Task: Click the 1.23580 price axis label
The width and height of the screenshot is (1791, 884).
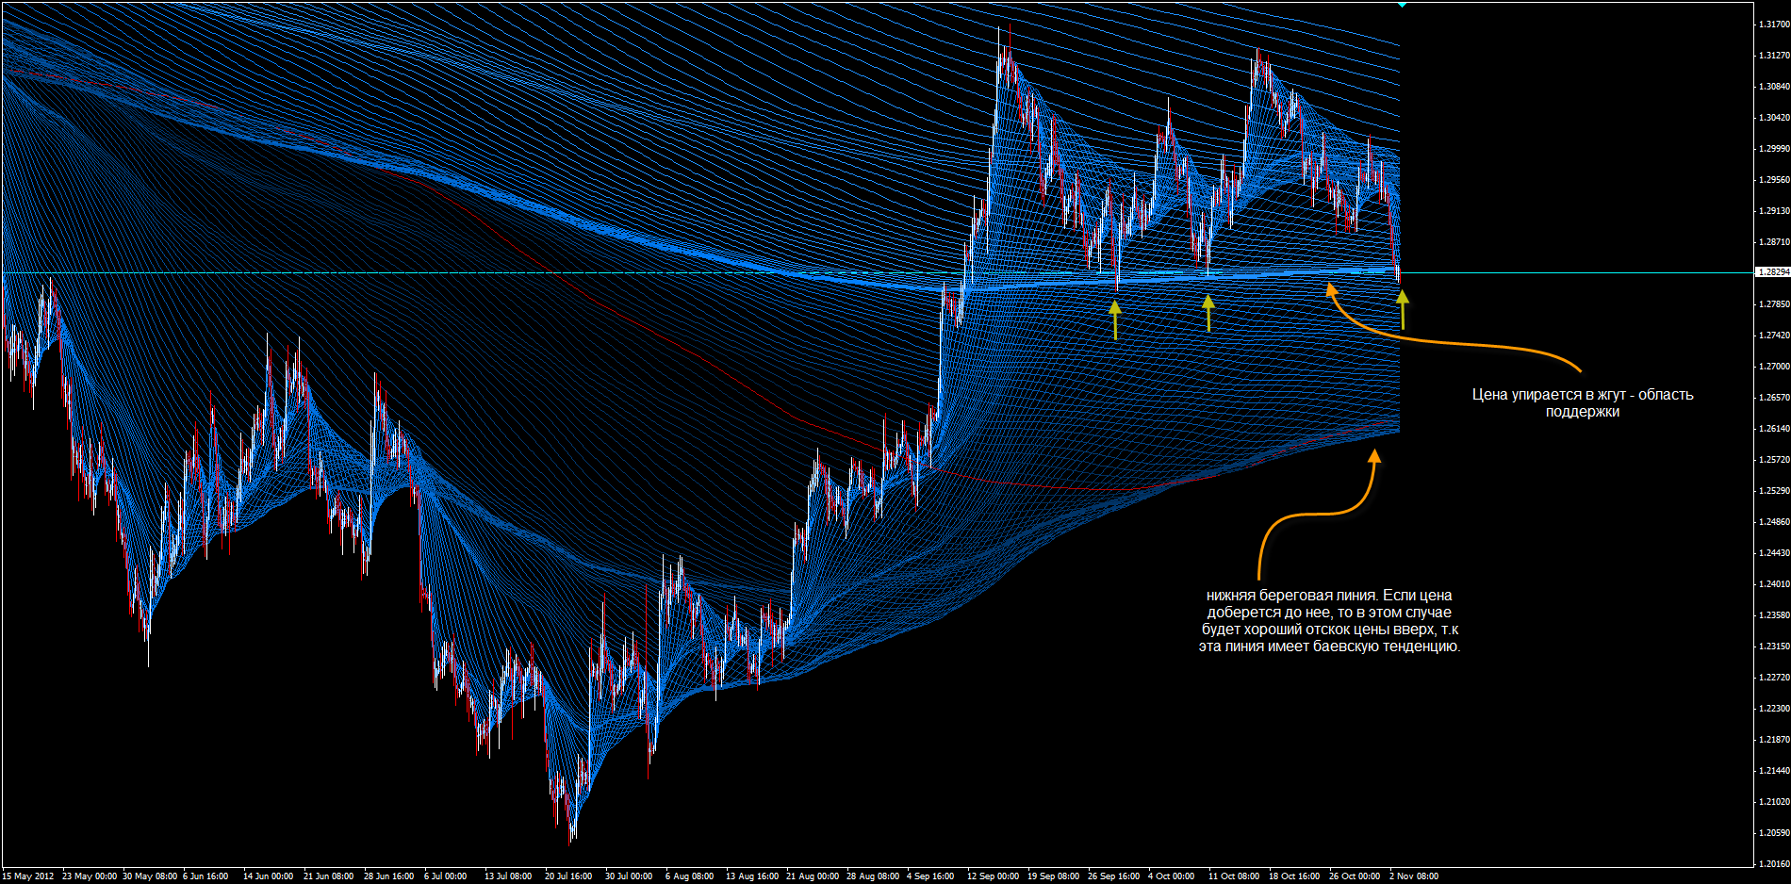Action: [1774, 615]
